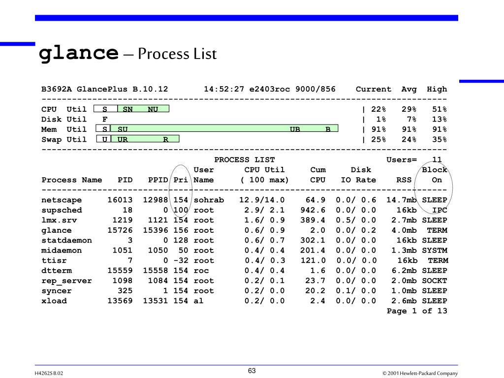Screen dimensions: 504x378
Task: Select the syncer process name
Action: point(57,291)
